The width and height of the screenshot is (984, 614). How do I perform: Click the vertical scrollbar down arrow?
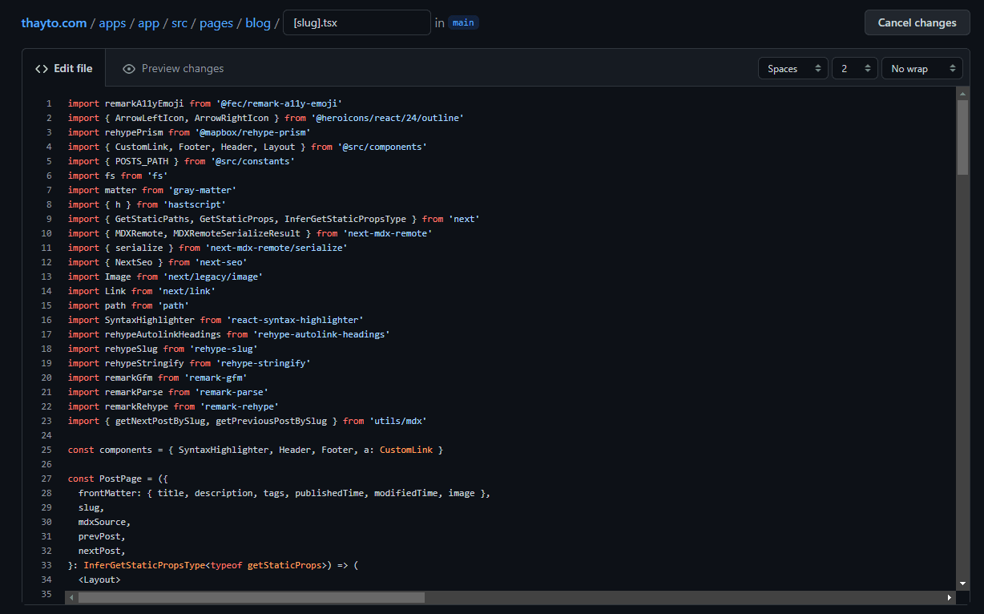coord(962,584)
